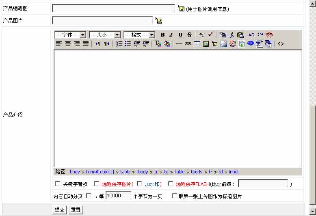The width and height of the screenshot is (316, 216).
Task: Apply italic formatting
Action: [x=171, y=35]
